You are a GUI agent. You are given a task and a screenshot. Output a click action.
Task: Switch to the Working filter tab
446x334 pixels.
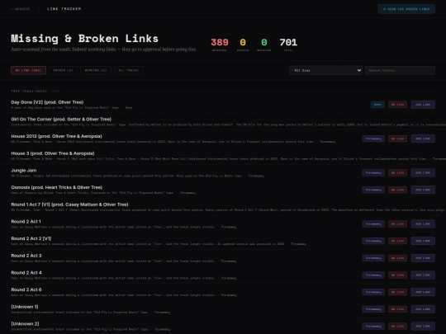[96, 70]
